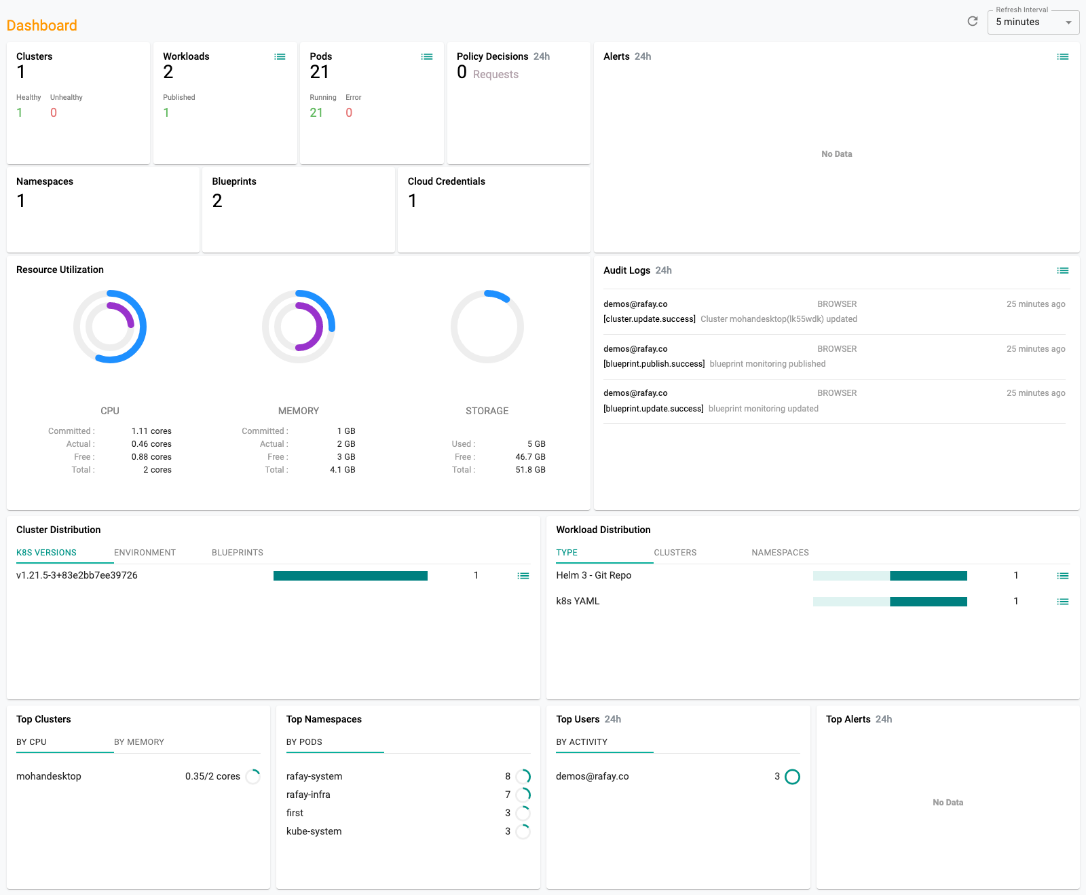Click the Published workloads count
Viewport: 1086px width, 895px height.
(166, 113)
